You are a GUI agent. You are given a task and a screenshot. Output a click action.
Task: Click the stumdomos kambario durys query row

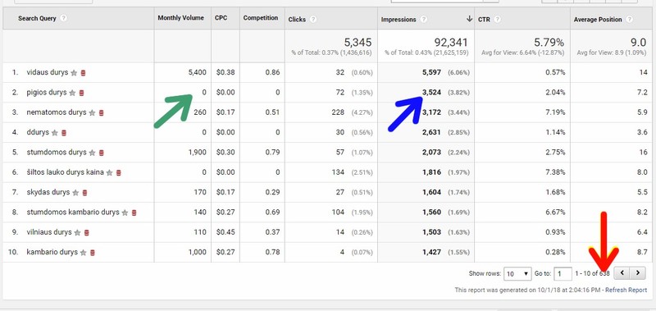[x=328, y=213]
